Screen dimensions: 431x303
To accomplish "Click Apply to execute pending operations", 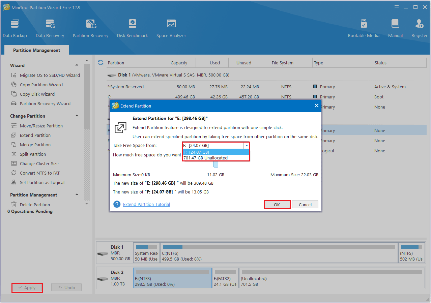I will 27,287.
